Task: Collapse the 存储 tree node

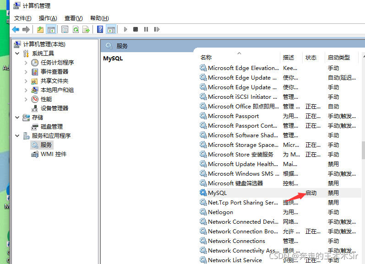Action: 17,118
